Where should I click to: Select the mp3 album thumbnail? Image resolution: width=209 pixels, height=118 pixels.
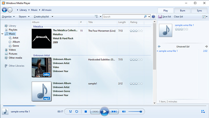click(x=42, y=91)
